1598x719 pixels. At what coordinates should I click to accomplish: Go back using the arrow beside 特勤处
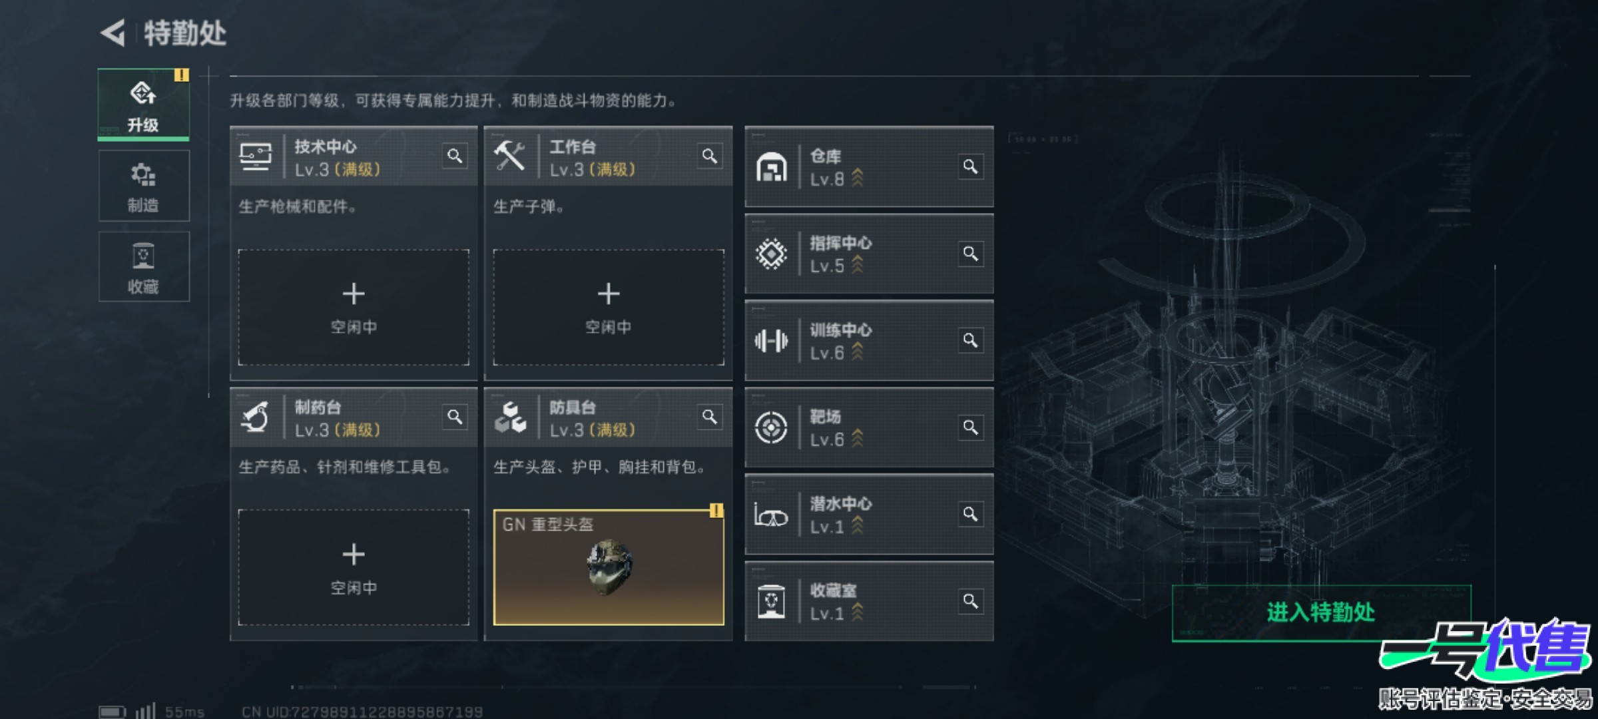pyautogui.click(x=113, y=33)
